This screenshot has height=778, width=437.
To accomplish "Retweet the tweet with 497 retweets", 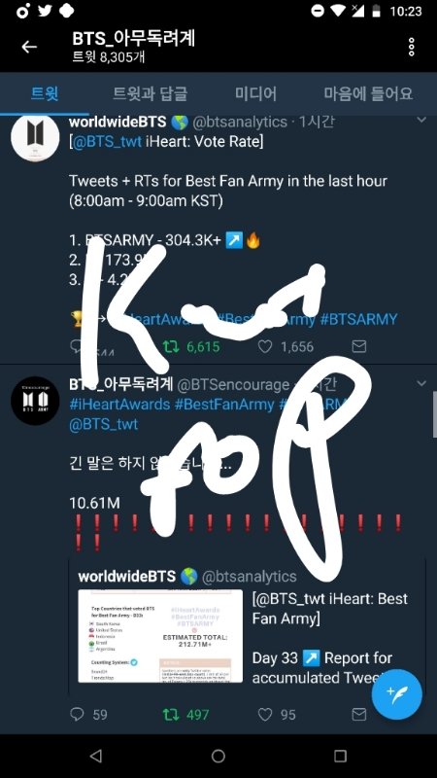I will point(172,715).
